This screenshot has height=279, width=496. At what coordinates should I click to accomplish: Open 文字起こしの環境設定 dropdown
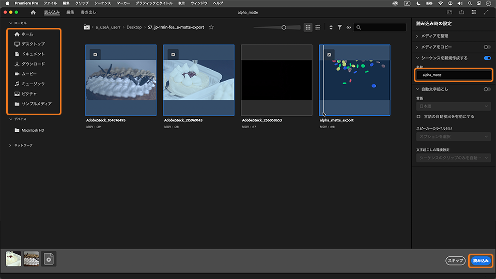click(453, 158)
